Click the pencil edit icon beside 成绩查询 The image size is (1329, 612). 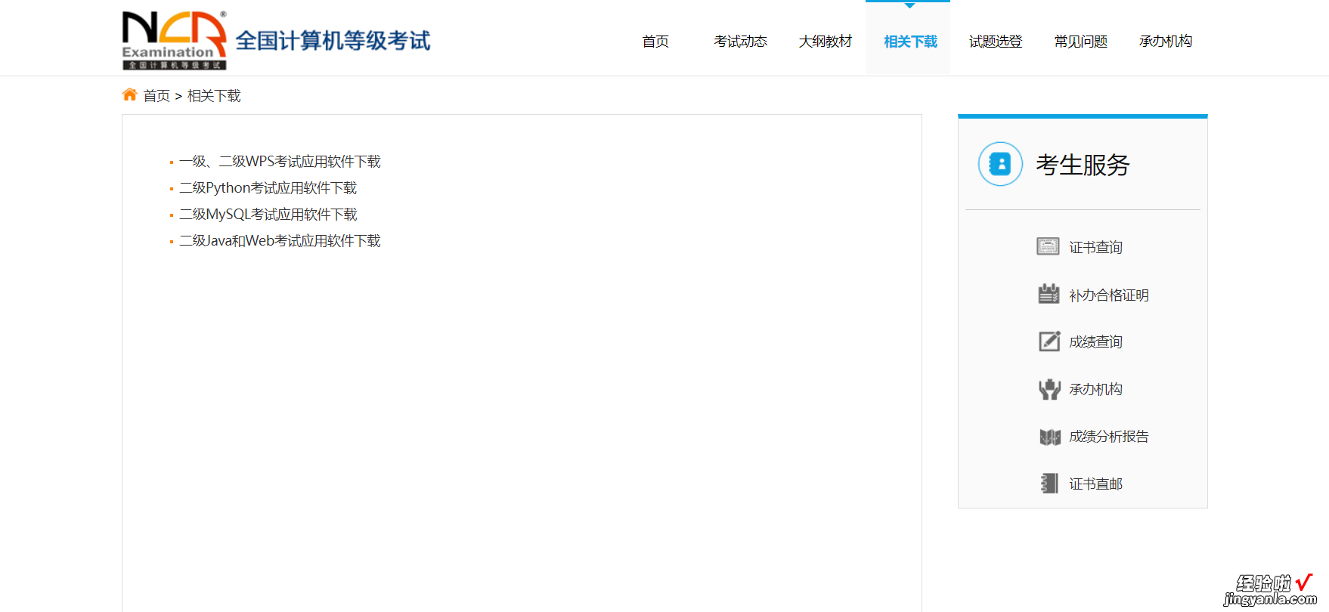pos(1049,342)
